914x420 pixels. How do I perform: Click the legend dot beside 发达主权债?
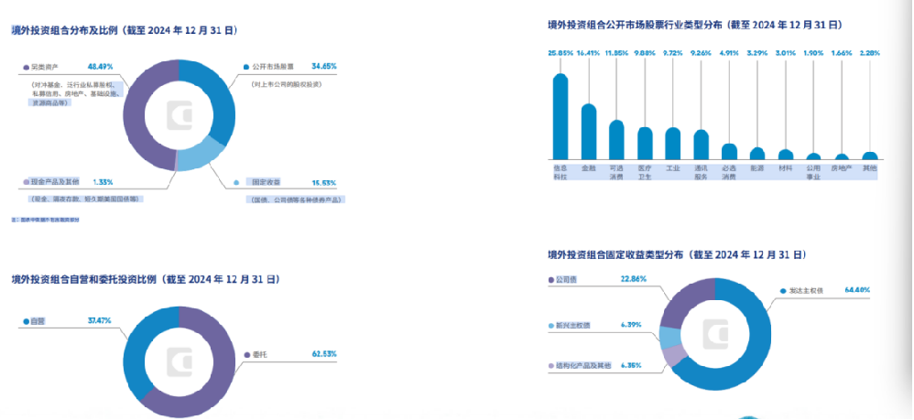point(782,290)
